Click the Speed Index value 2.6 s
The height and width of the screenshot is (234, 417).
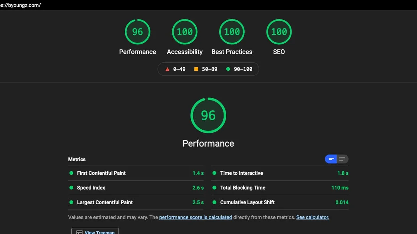tap(198, 188)
